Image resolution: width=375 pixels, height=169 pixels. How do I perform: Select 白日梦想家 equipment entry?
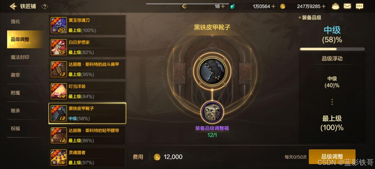point(87,47)
